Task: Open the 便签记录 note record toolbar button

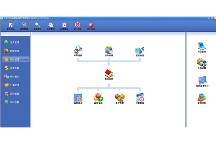Action: point(10,26)
